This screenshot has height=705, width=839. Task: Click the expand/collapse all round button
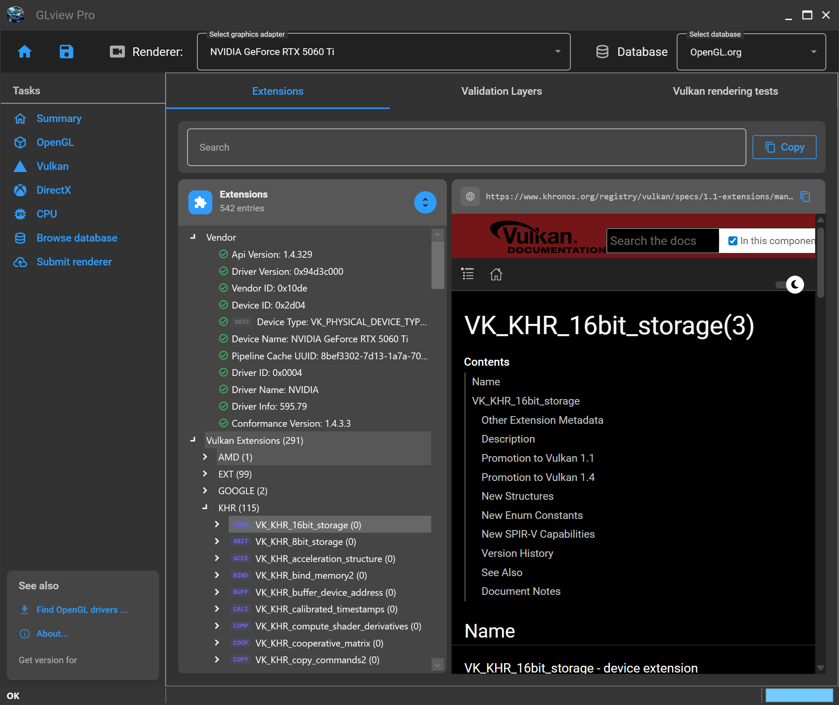[425, 202]
